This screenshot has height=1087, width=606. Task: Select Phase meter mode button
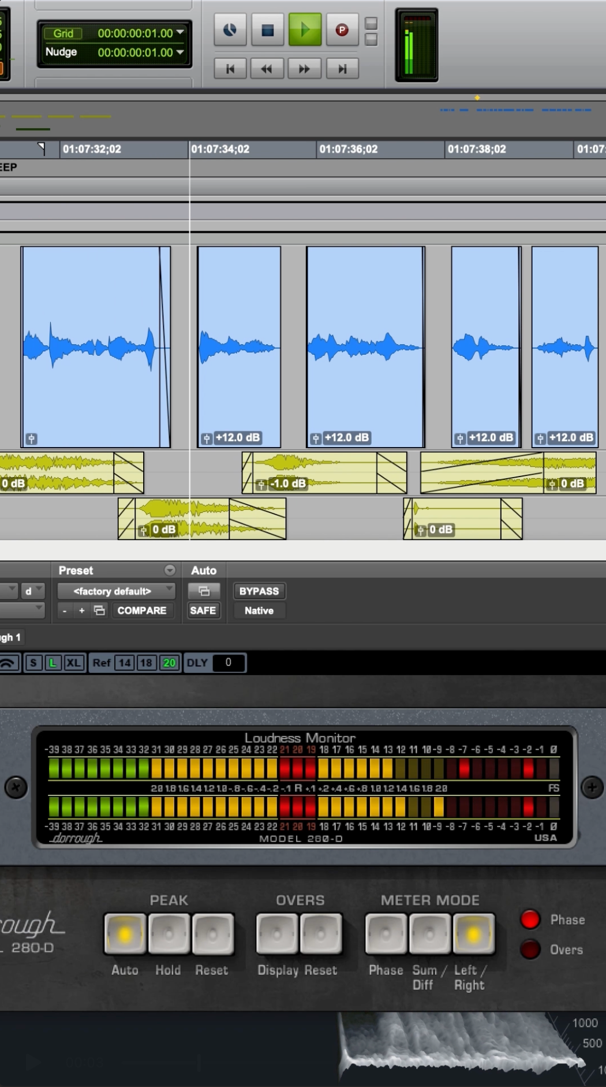[386, 934]
